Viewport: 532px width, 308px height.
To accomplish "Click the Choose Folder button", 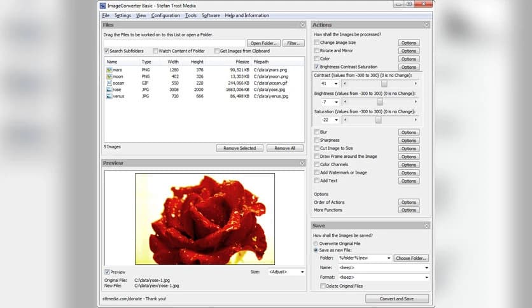I will coord(411,258).
